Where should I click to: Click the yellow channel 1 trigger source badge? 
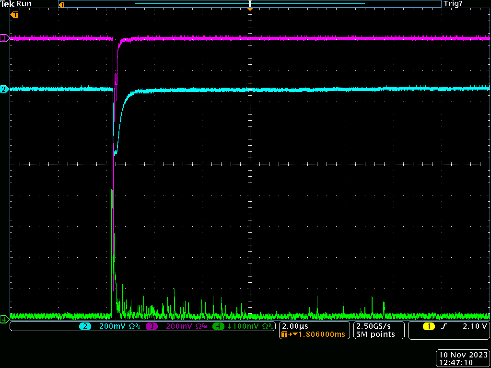[428, 326]
